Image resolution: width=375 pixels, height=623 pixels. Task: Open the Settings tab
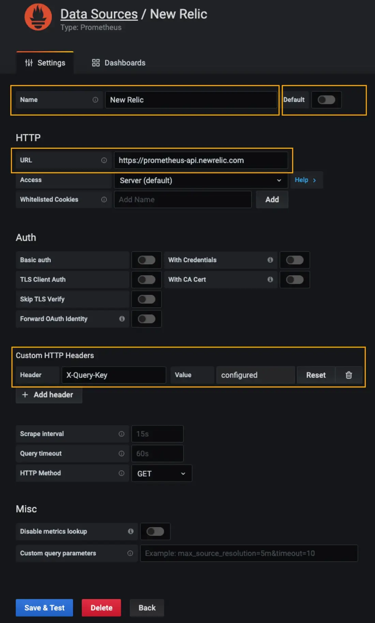tap(45, 63)
